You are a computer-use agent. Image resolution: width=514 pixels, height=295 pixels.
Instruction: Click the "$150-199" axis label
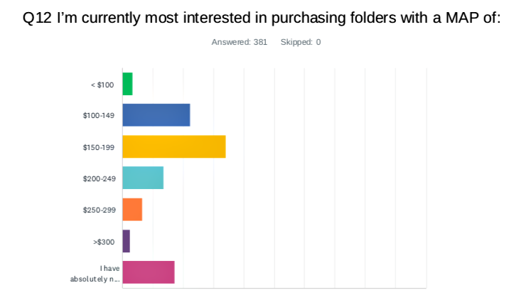click(x=99, y=147)
